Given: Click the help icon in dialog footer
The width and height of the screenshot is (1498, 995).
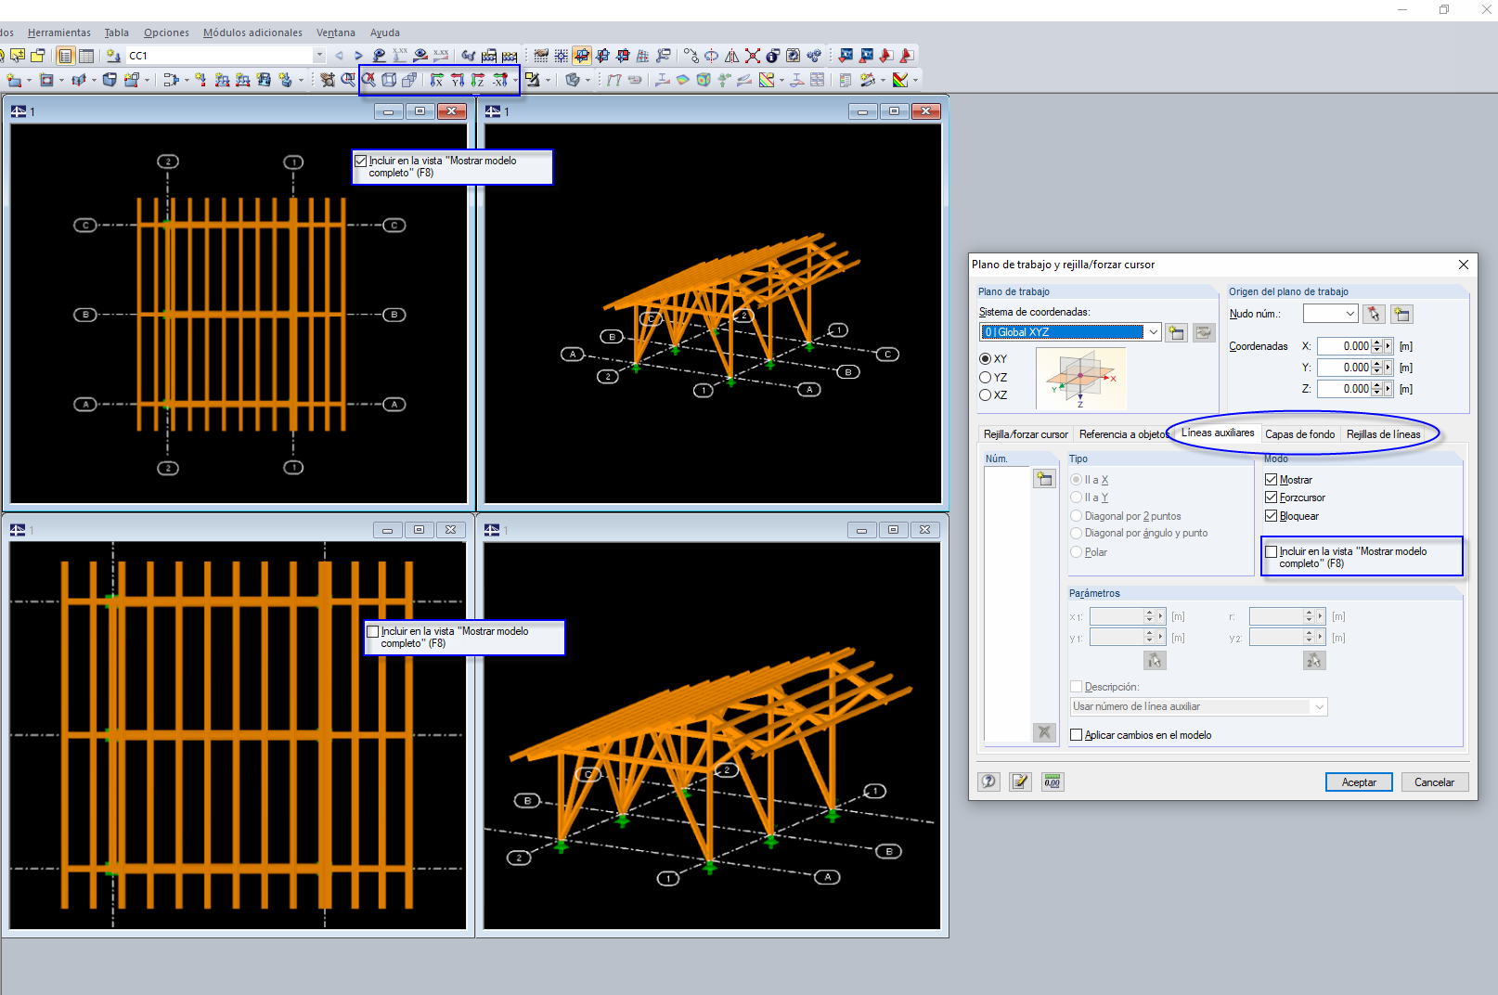Looking at the screenshot, I should tap(988, 782).
